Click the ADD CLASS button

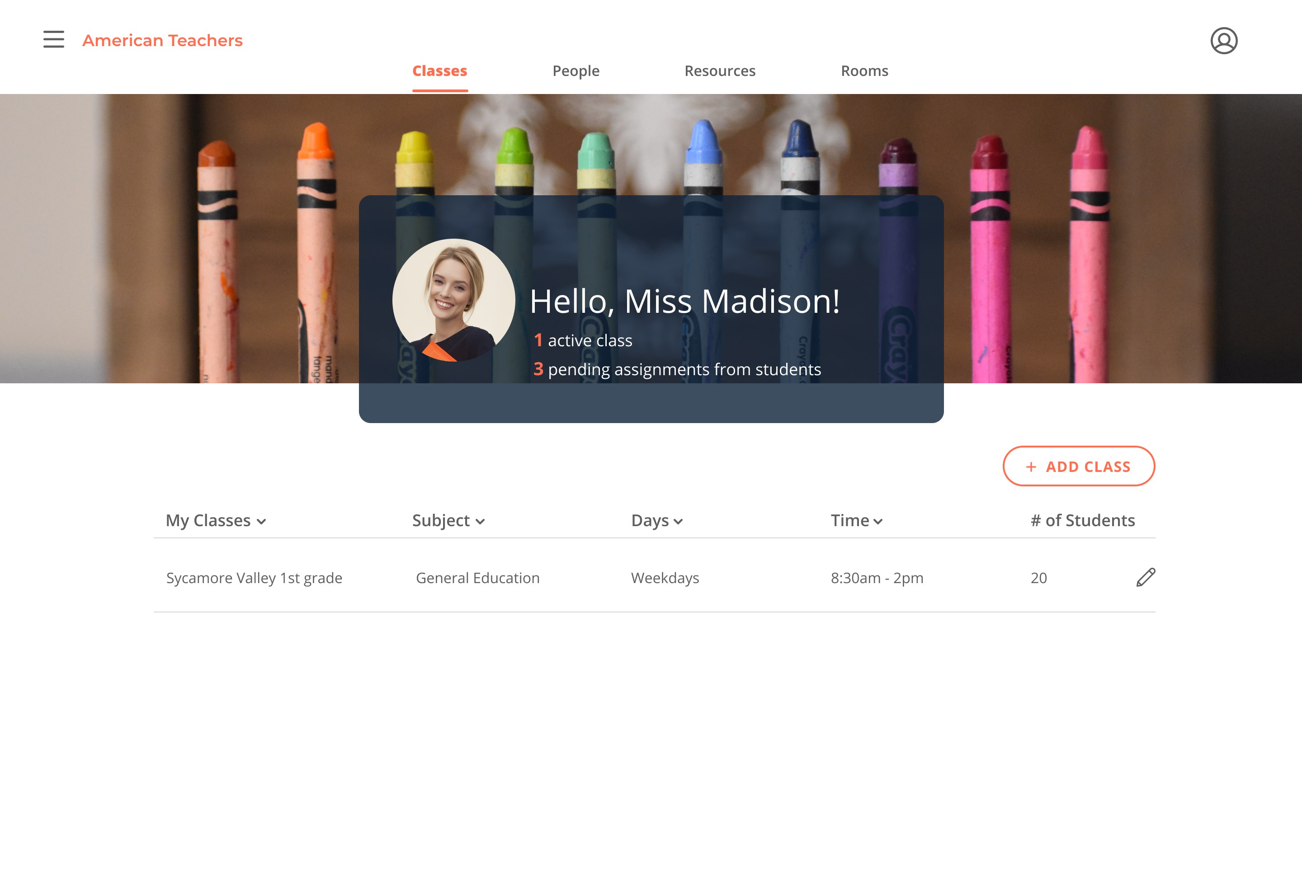click(1079, 466)
